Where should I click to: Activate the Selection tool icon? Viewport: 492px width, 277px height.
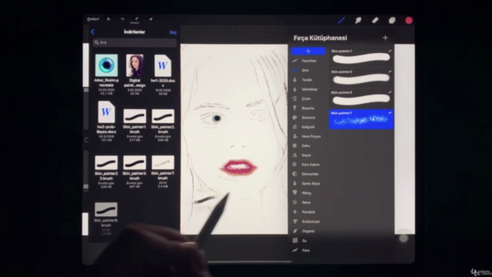pyautogui.click(x=137, y=19)
